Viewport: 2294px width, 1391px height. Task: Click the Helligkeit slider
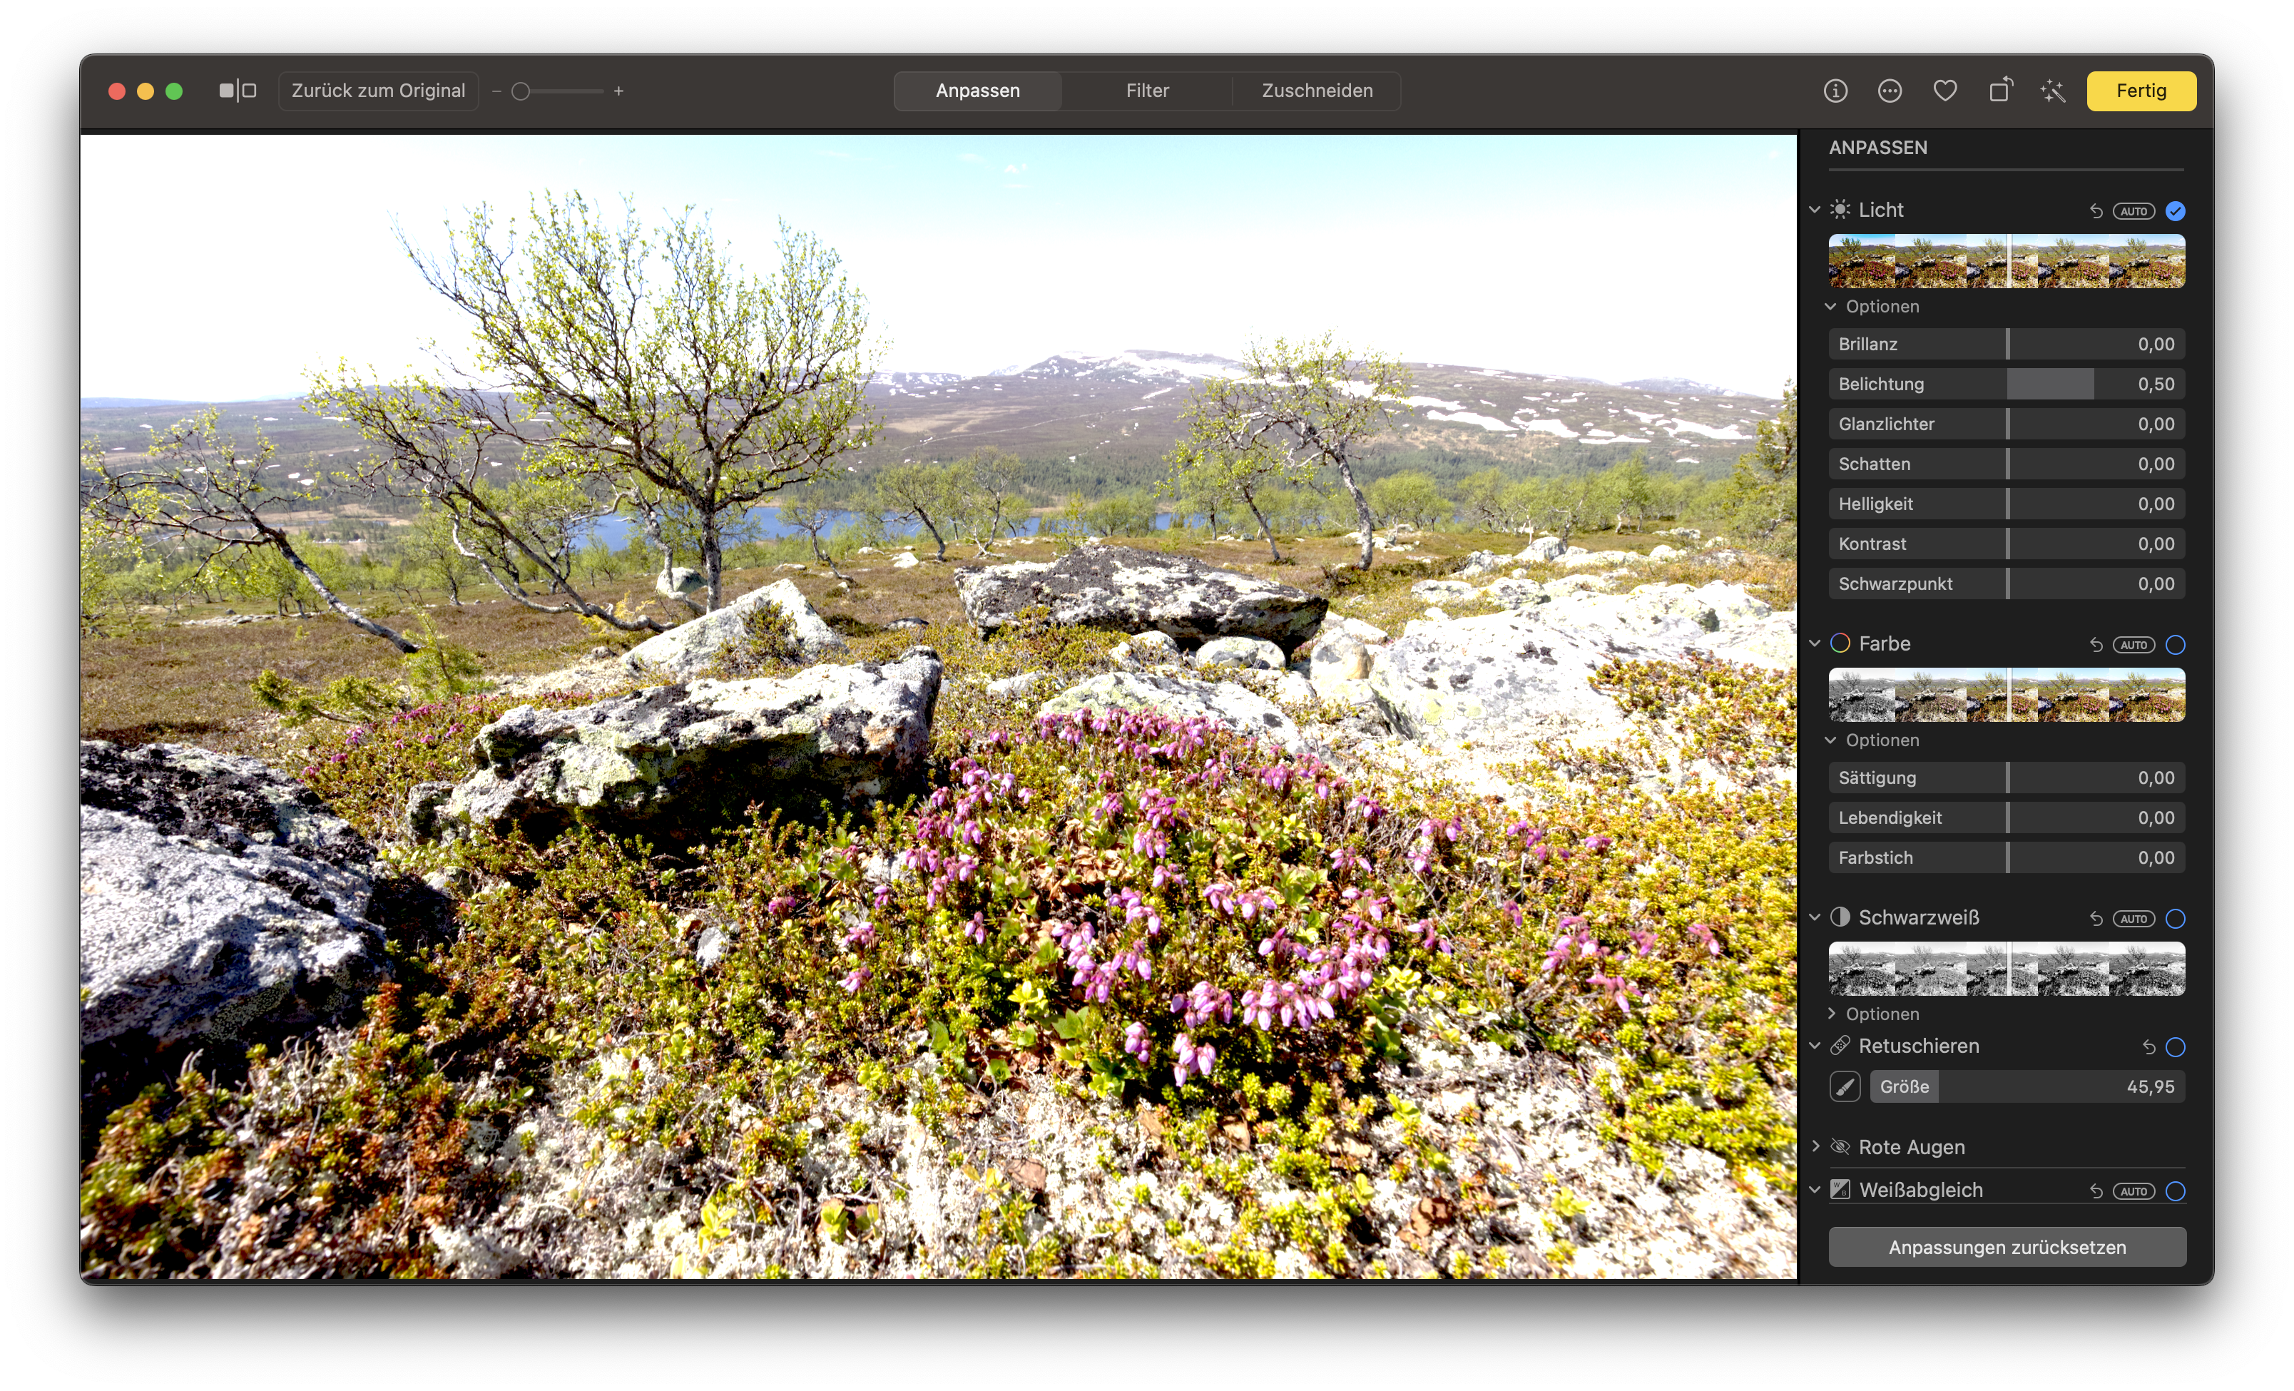(2007, 504)
